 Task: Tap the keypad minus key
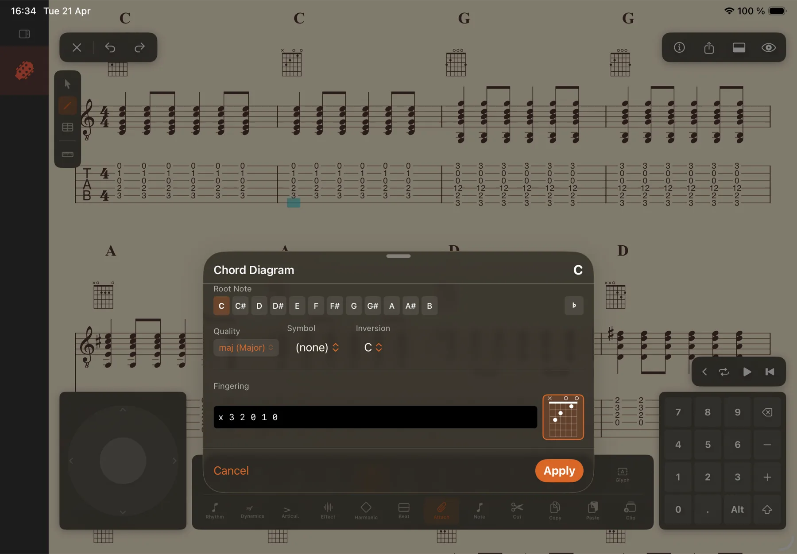click(767, 445)
